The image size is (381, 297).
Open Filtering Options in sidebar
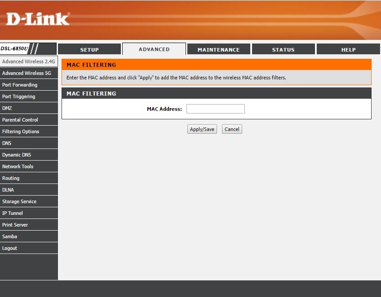click(21, 131)
